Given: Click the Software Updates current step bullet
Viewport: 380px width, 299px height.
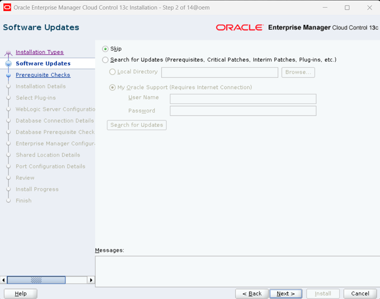Looking at the screenshot, I should point(8,64).
